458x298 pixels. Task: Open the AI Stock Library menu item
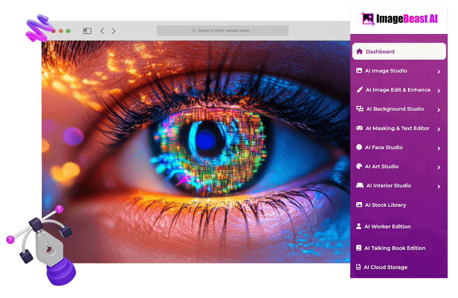(x=385, y=205)
